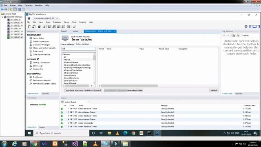Click the remote Windows Start button
261x147 pixels.
pos(29,133)
